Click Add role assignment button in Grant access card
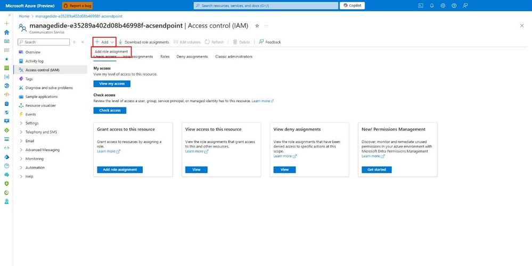 coord(120,169)
